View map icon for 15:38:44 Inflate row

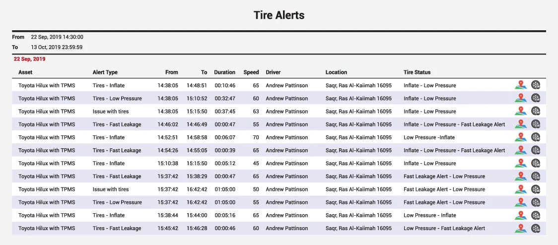tap(520, 215)
